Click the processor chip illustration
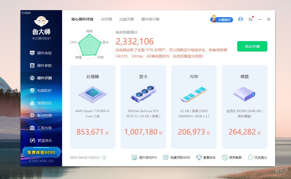The width and height of the screenshot is (291, 179). tap(92, 94)
